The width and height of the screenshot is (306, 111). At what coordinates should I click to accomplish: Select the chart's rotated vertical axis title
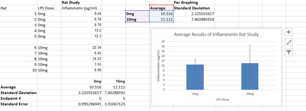pyautogui.click(x=159, y=65)
